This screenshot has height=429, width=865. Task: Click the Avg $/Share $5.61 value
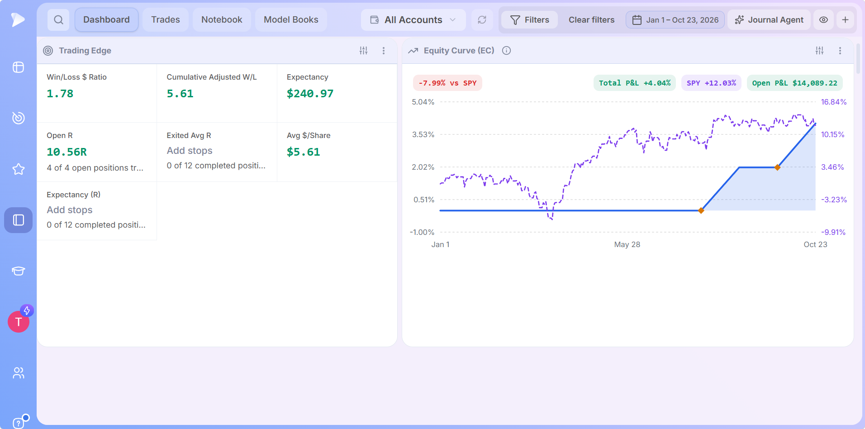(x=303, y=152)
